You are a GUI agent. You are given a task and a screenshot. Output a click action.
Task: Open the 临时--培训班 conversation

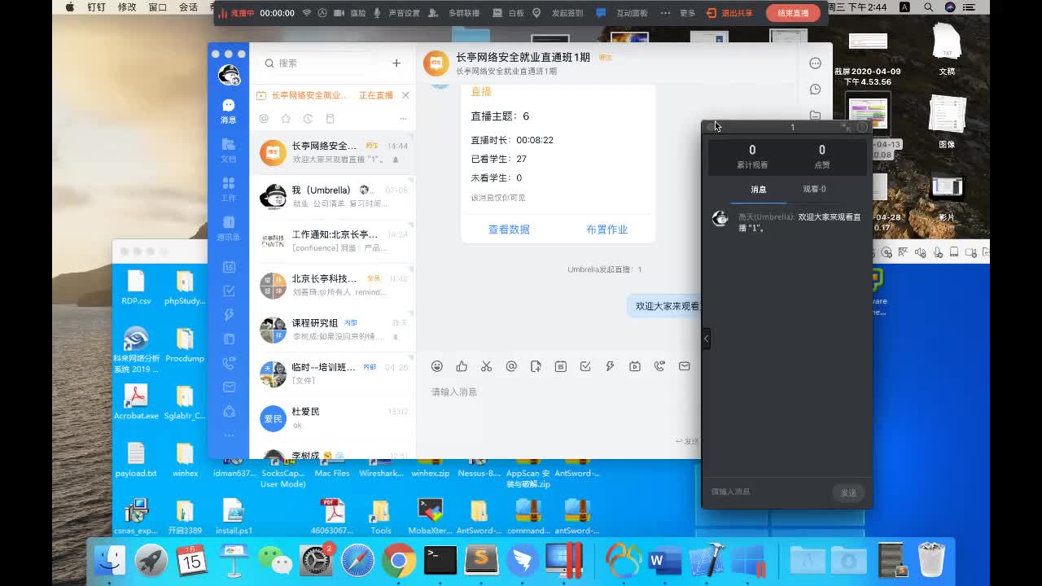click(332, 374)
